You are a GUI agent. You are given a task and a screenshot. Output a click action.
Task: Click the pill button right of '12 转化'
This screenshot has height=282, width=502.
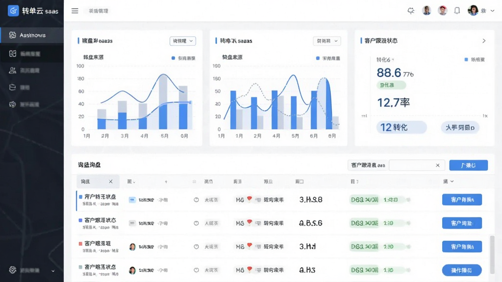click(460, 128)
